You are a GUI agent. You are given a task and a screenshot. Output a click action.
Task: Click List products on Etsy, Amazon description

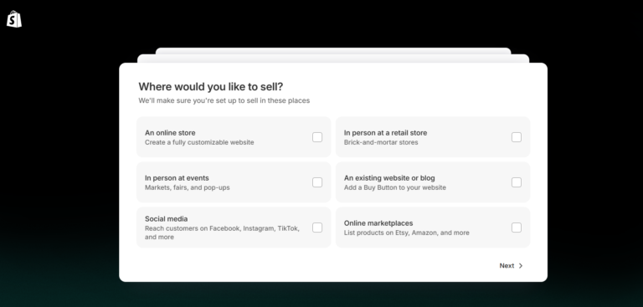pyautogui.click(x=406, y=233)
